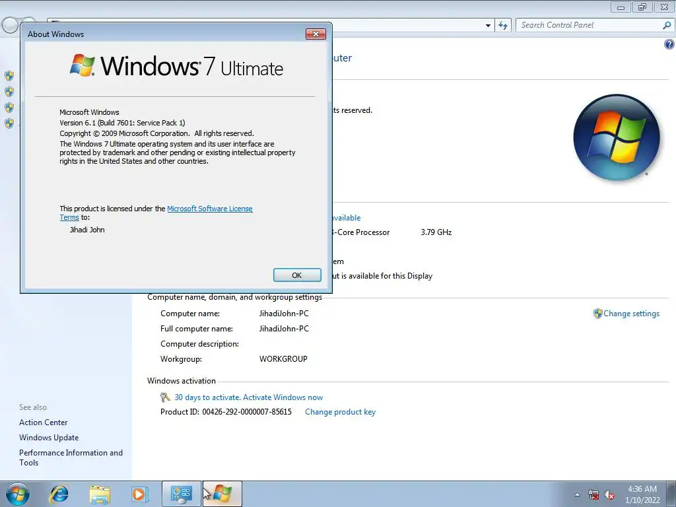
Task: Click the Version 6.1 build text
Action: (x=122, y=123)
